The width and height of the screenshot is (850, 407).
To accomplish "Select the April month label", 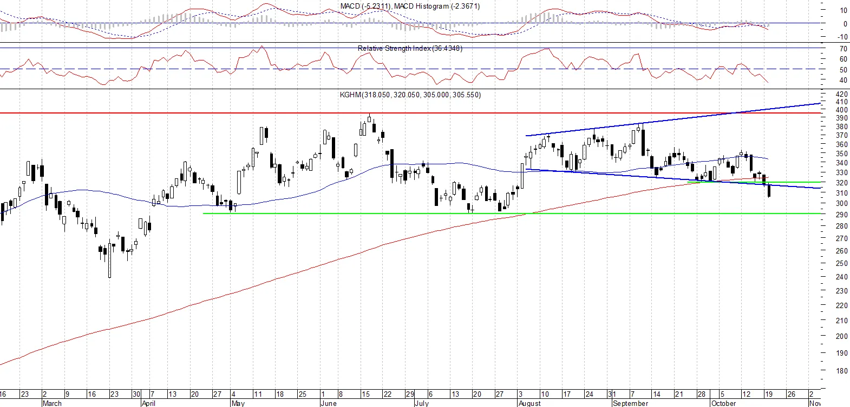I will pyautogui.click(x=148, y=403).
